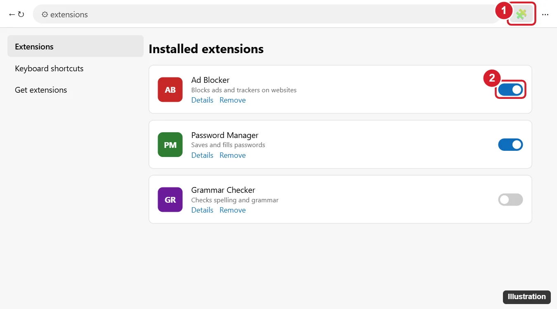Click the Password Manager extension name
Screen dimensions: 557x309
tap(225, 135)
